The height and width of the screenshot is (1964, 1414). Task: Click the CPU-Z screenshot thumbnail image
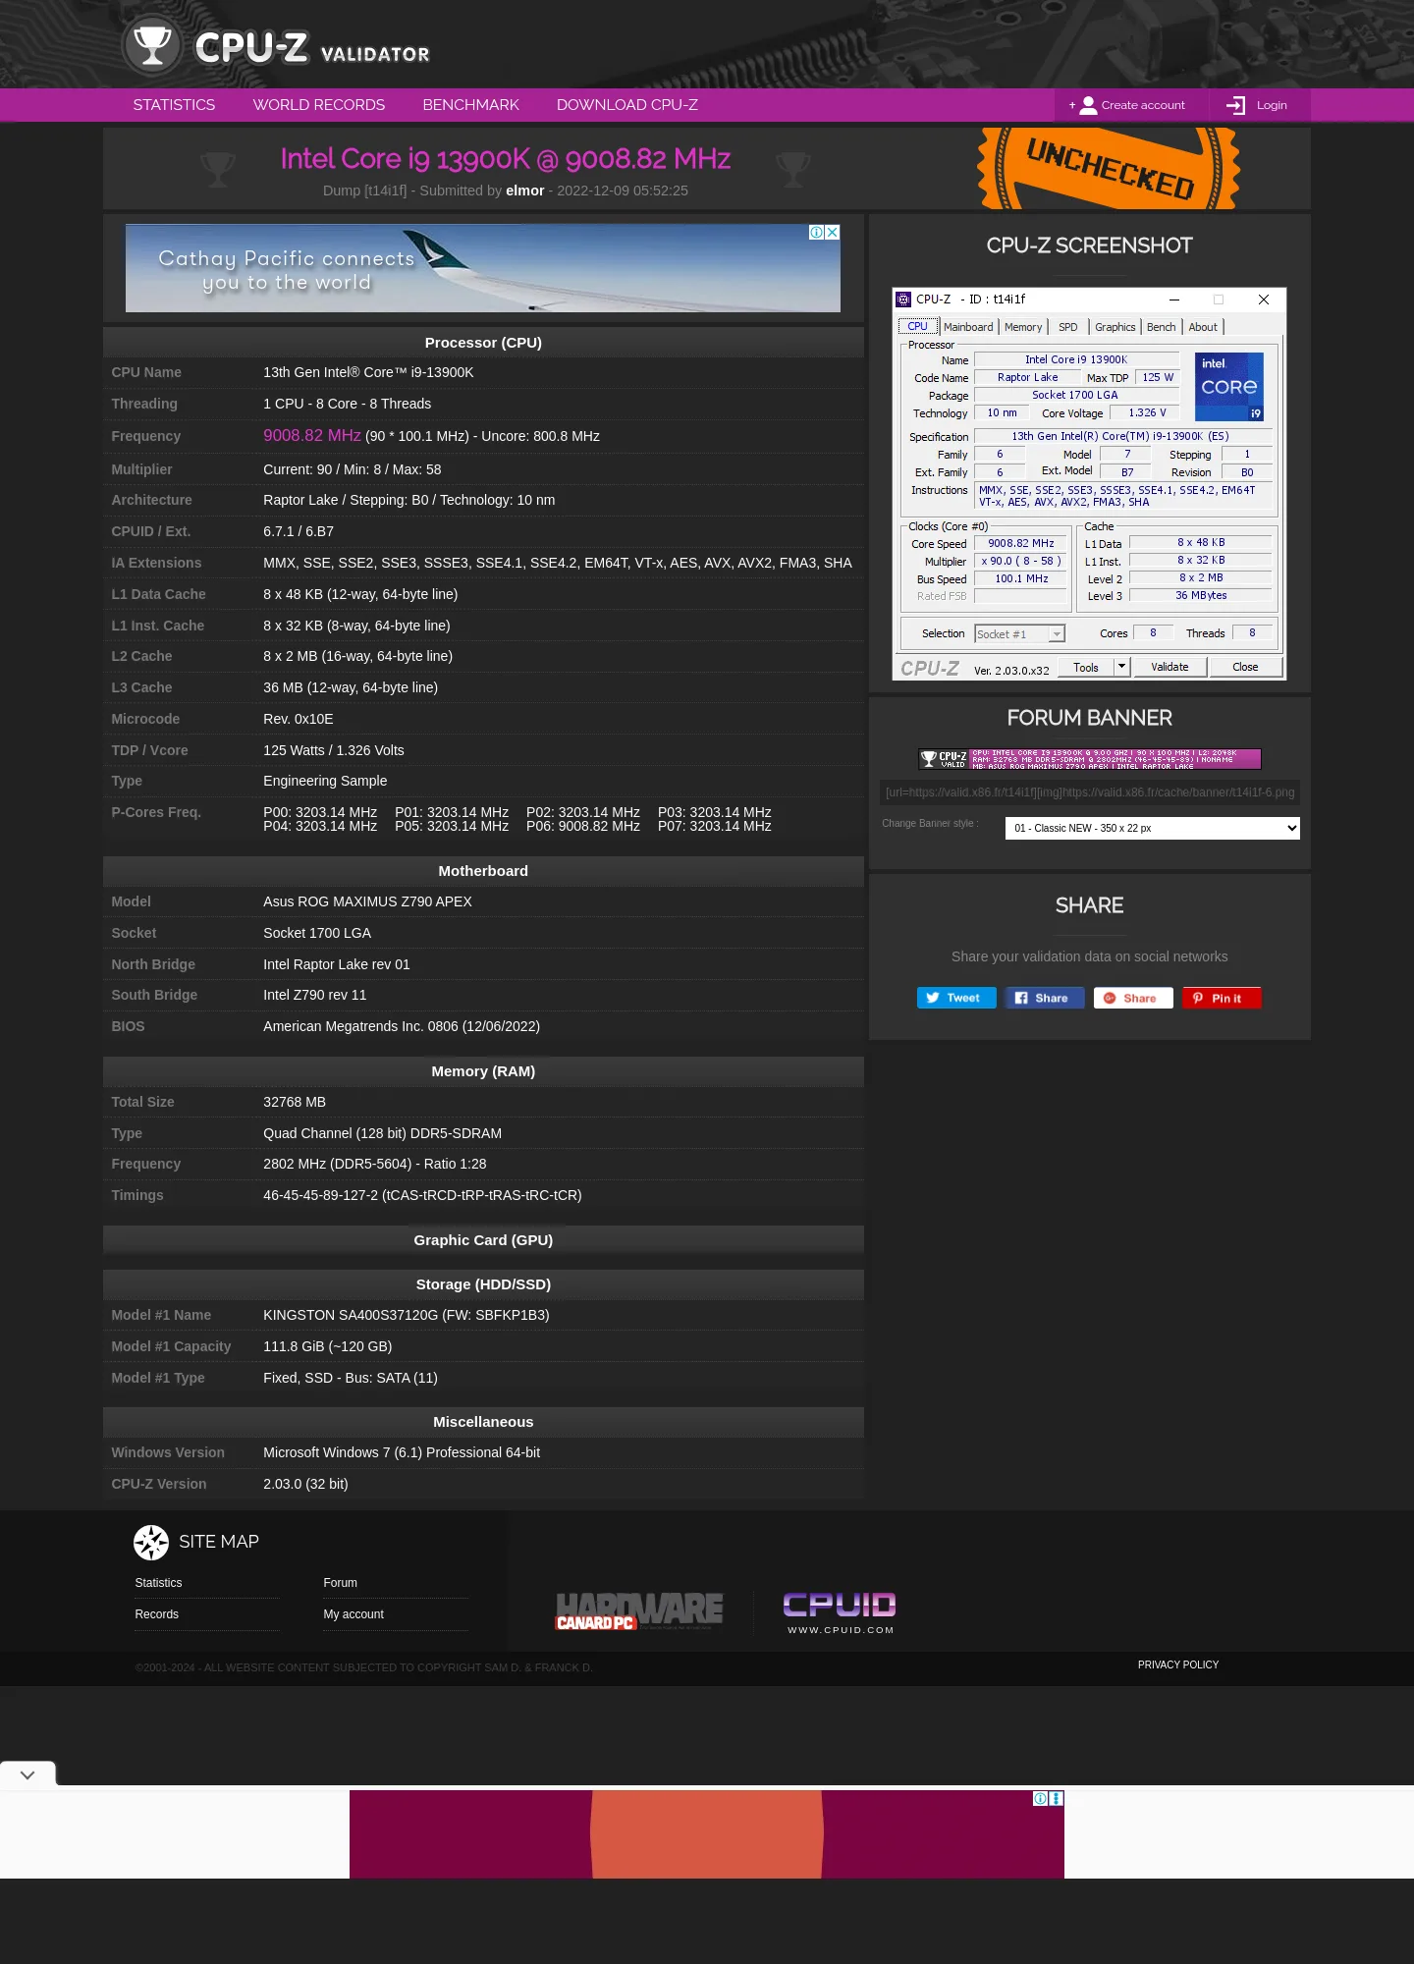[x=1089, y=484]
